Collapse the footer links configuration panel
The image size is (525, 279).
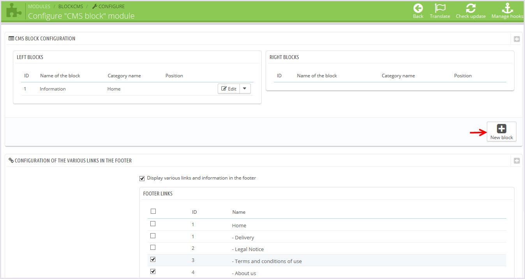(517, 160)
